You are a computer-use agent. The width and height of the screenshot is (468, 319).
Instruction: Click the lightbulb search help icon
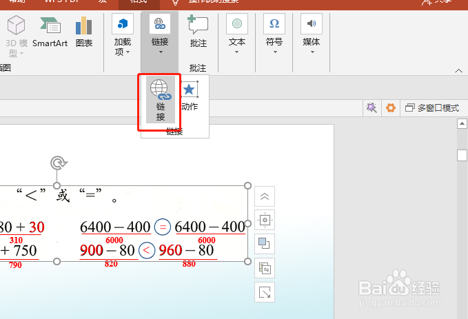175,2
